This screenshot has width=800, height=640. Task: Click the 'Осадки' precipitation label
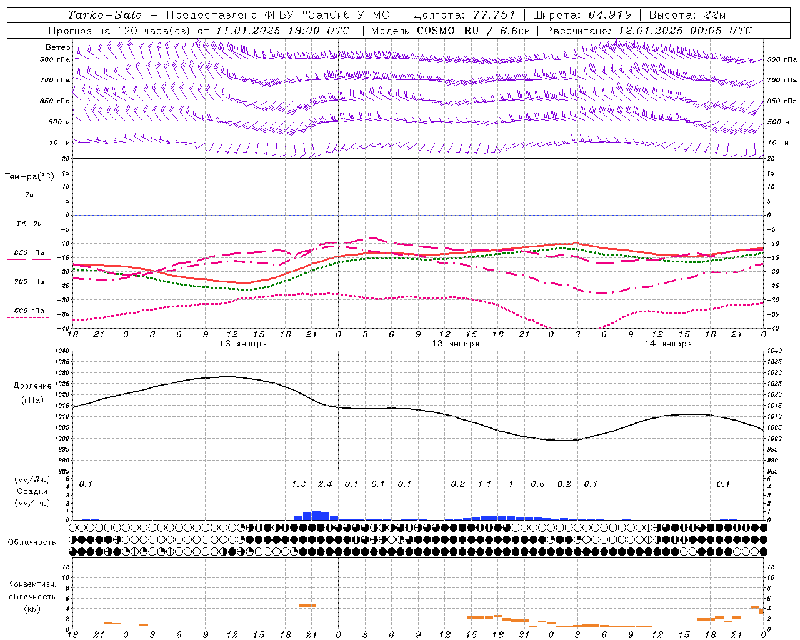[x=32, y=491]
